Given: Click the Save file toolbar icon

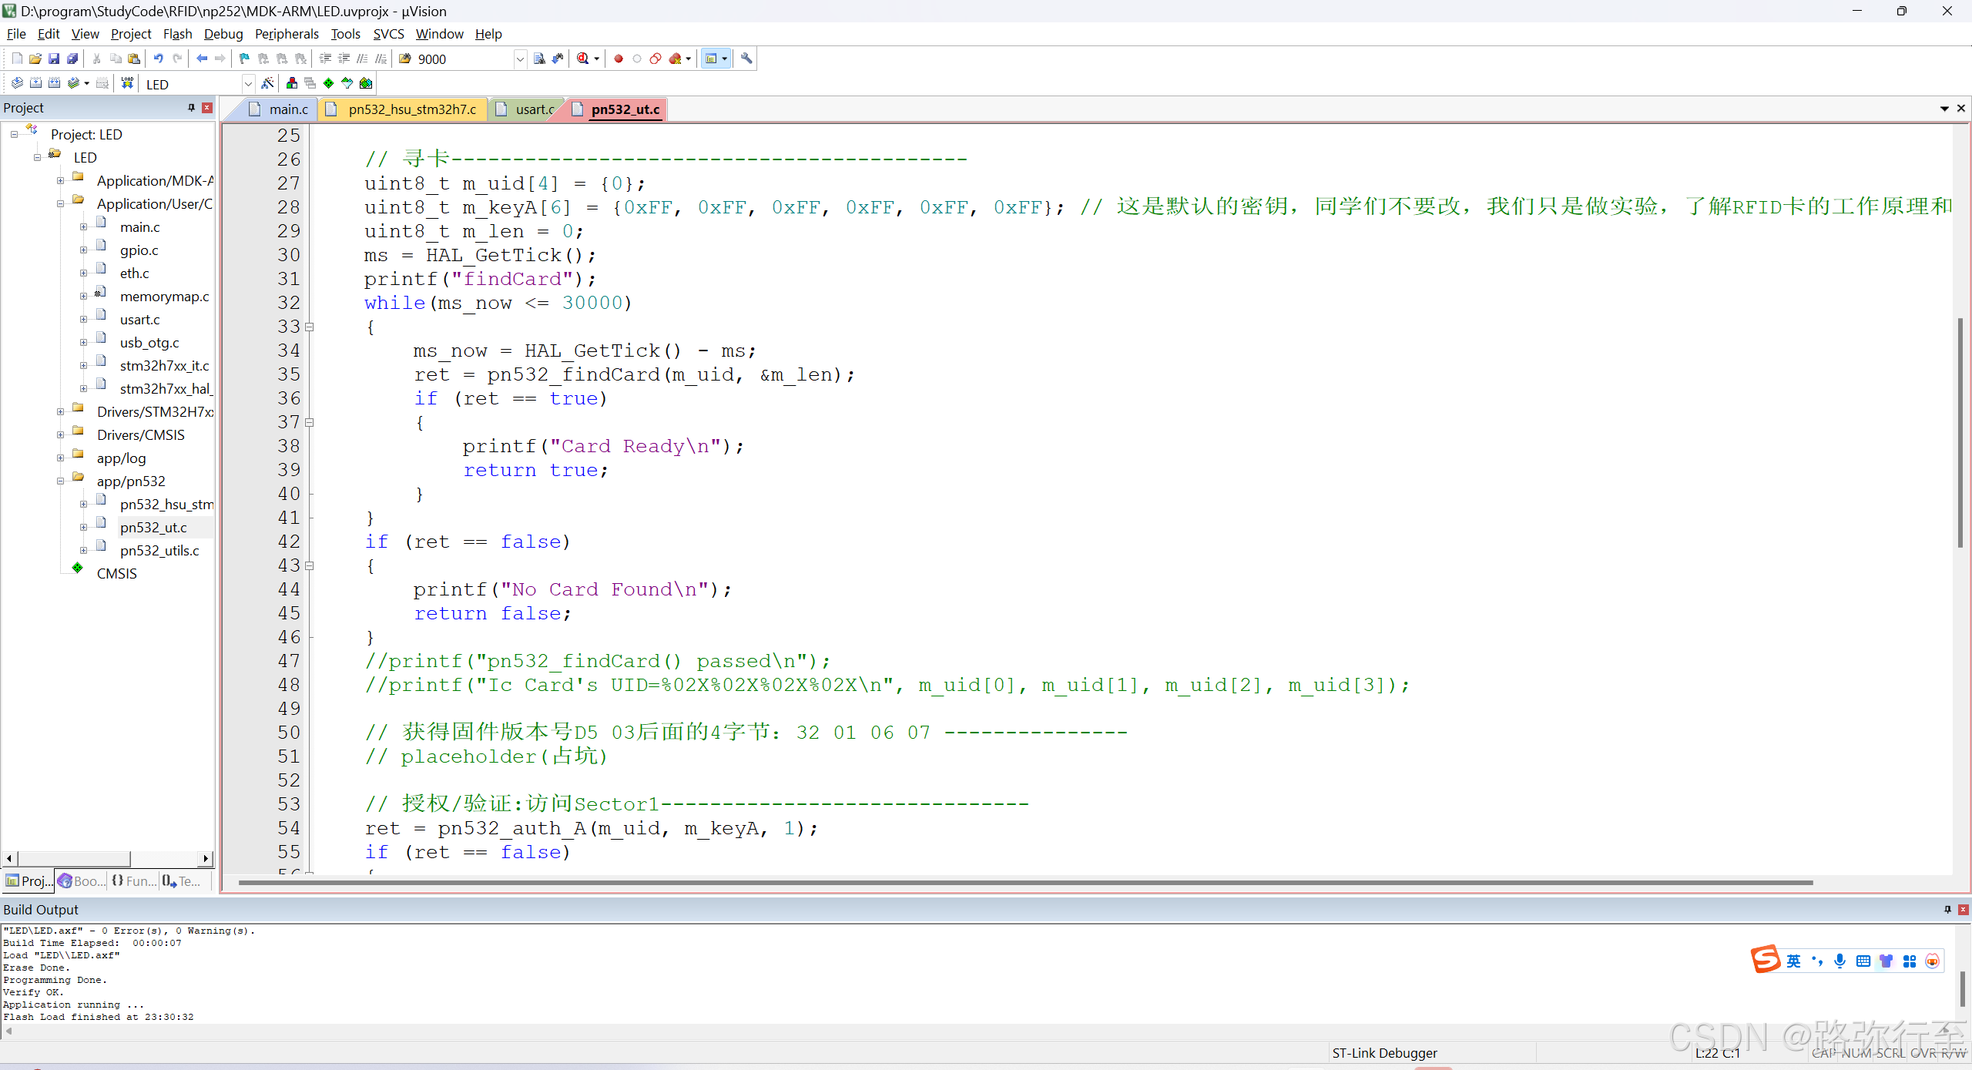Looking at the screenshot, I should [54, 59].
